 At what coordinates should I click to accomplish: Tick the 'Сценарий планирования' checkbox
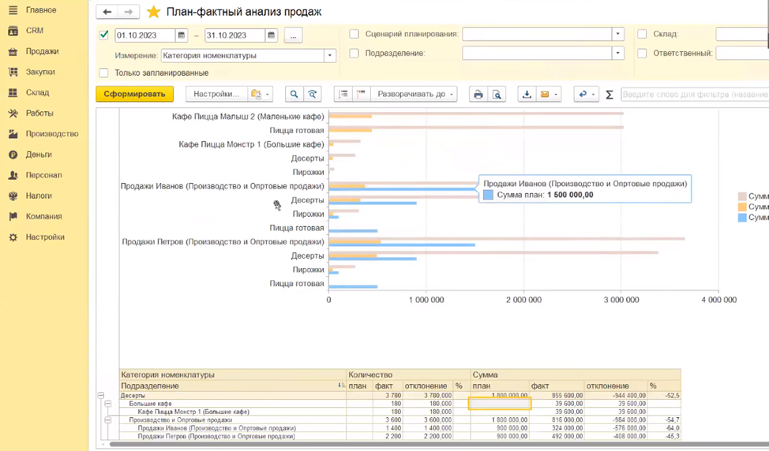[x=354, y=34]
